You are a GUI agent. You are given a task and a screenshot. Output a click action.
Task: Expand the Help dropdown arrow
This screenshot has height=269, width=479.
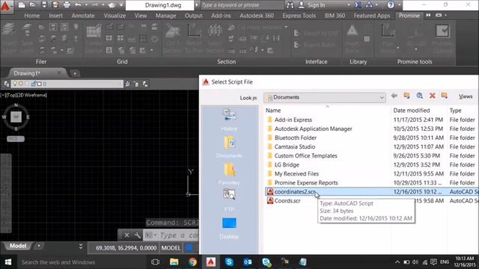(399, 5)
